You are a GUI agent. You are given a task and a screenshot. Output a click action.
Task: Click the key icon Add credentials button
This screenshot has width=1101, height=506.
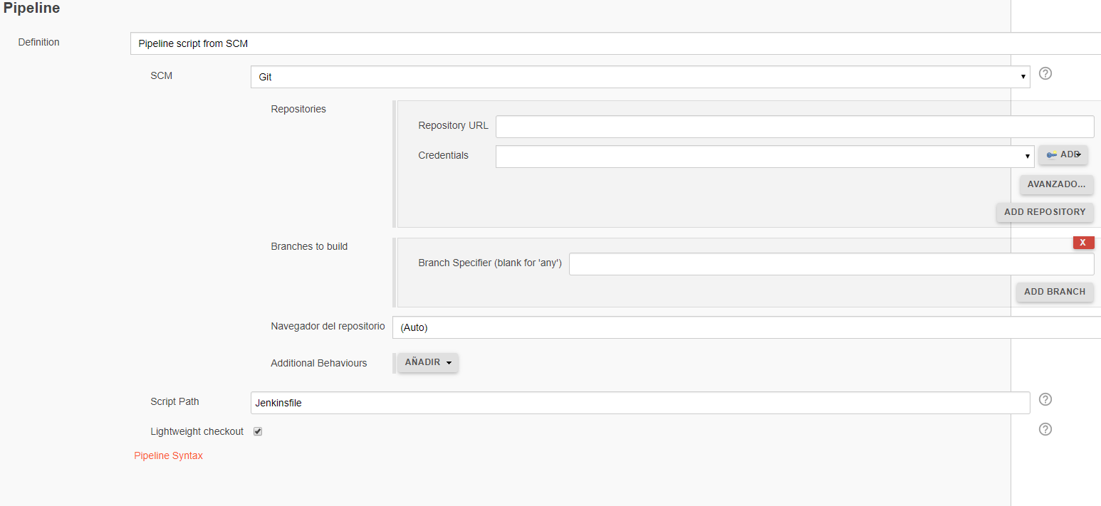point(1063,154)
